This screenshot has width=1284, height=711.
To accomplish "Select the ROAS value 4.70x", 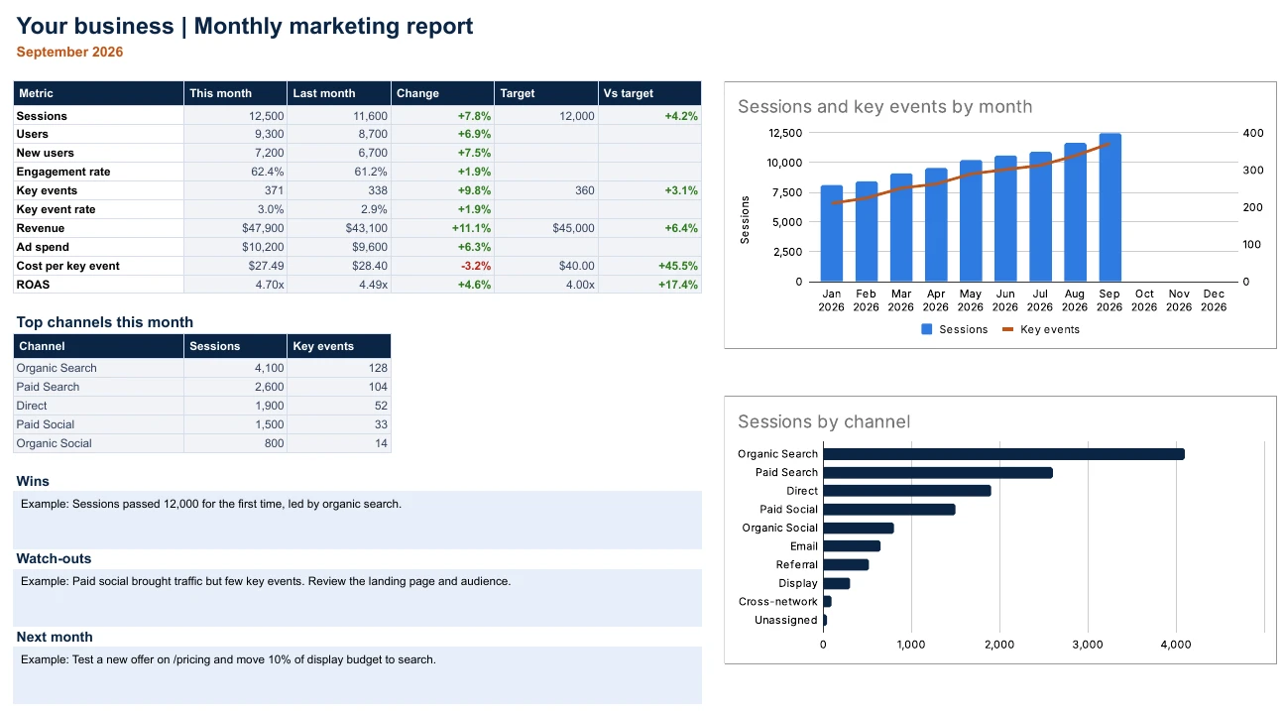I will [x=271, y=285].
